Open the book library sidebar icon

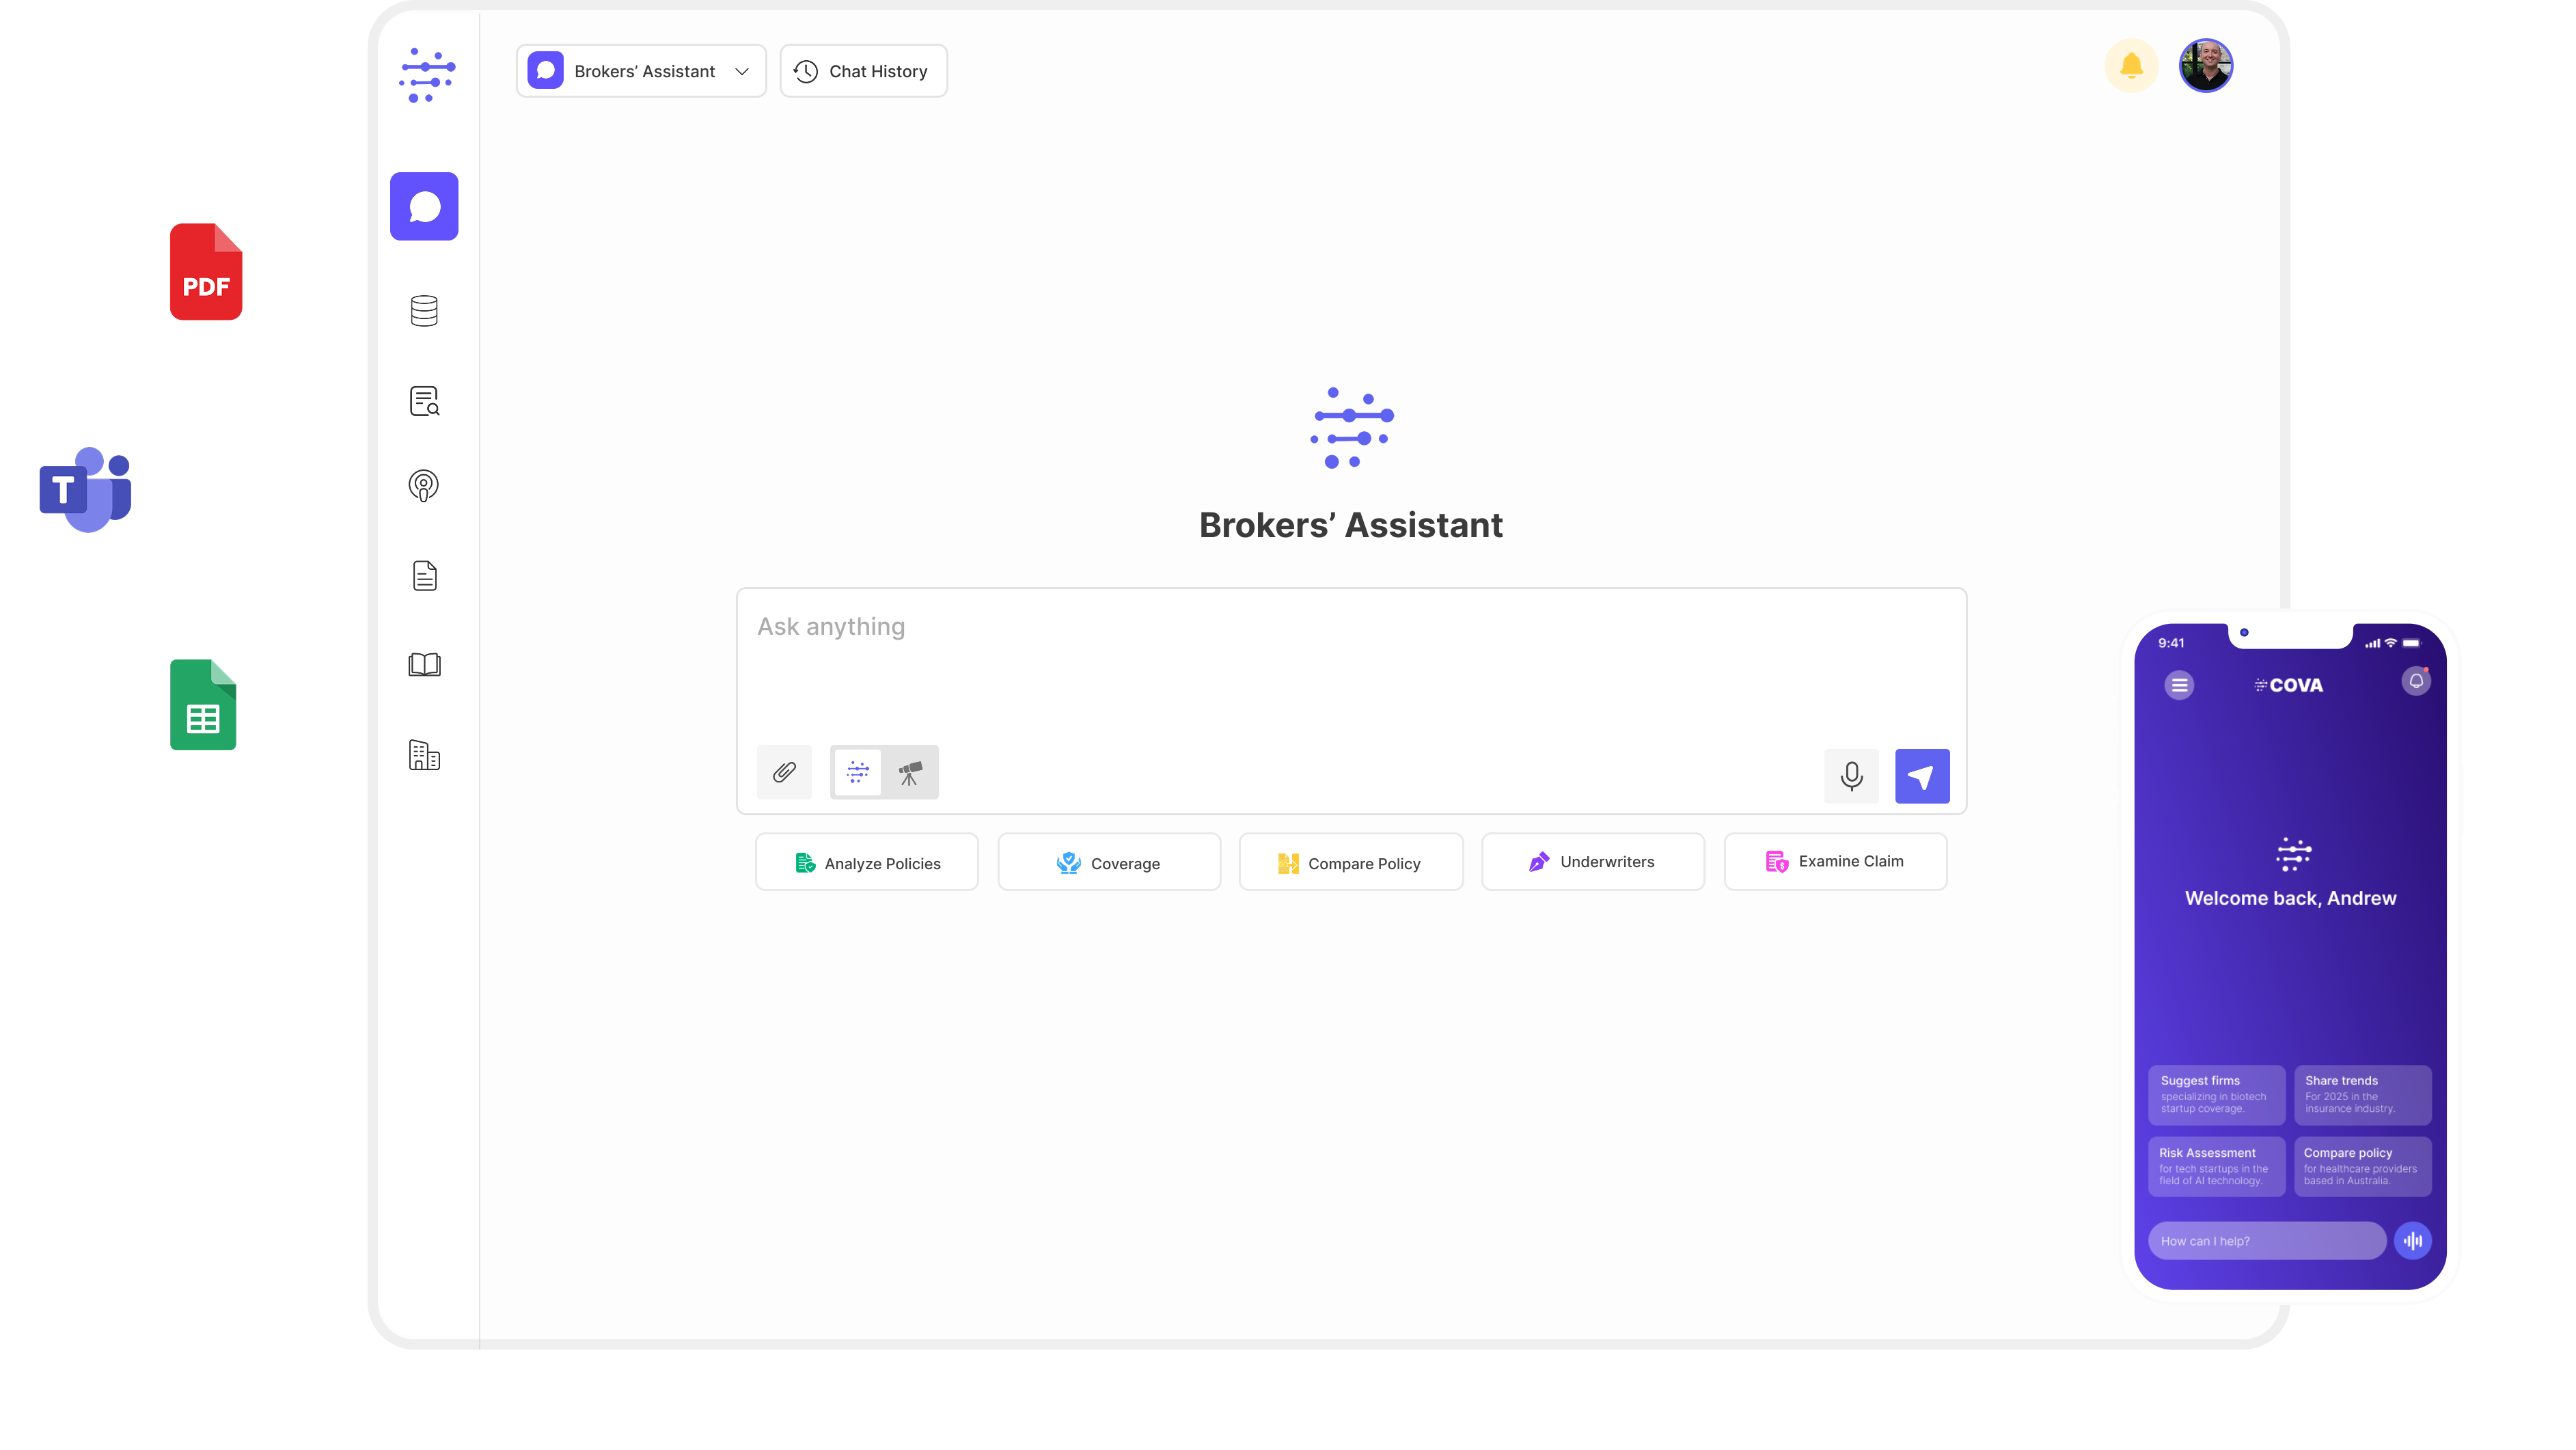click(424, 665)
